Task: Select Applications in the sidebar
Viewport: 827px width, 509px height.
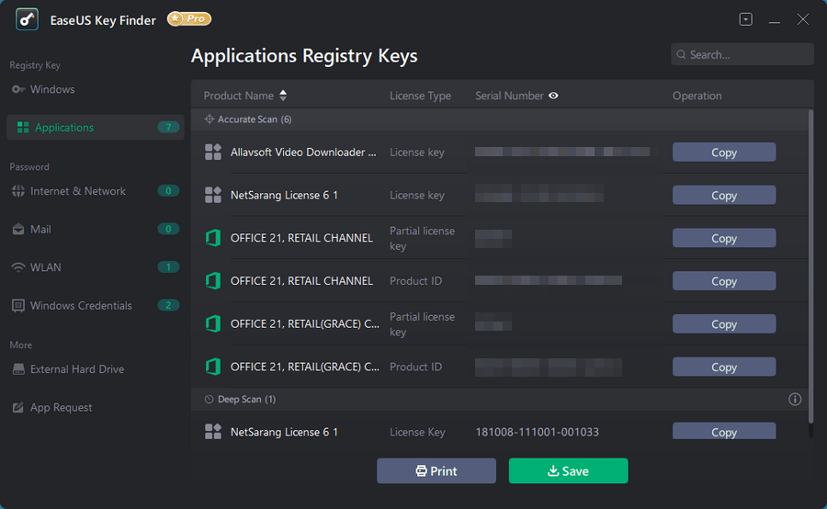Action: [95, 127]
